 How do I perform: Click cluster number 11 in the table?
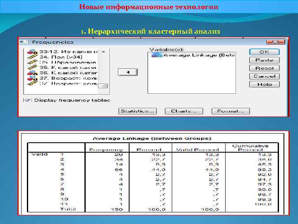click(64, 204)
